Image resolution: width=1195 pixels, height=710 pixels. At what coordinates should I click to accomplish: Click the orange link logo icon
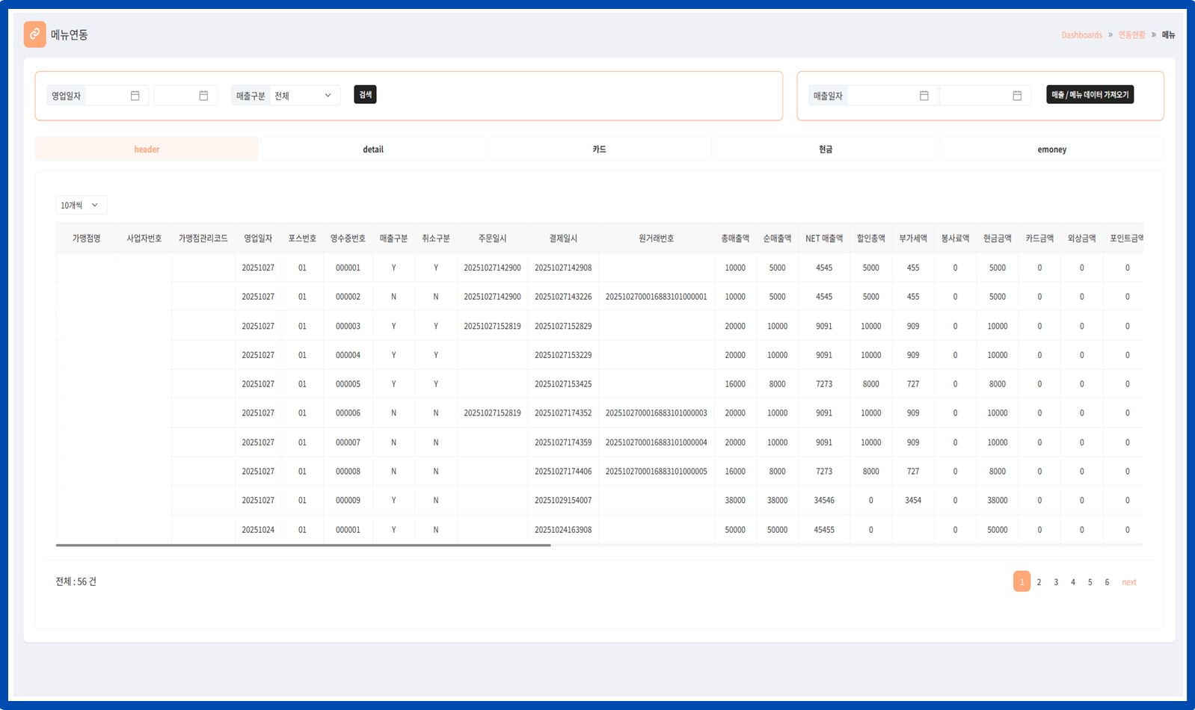34,34
